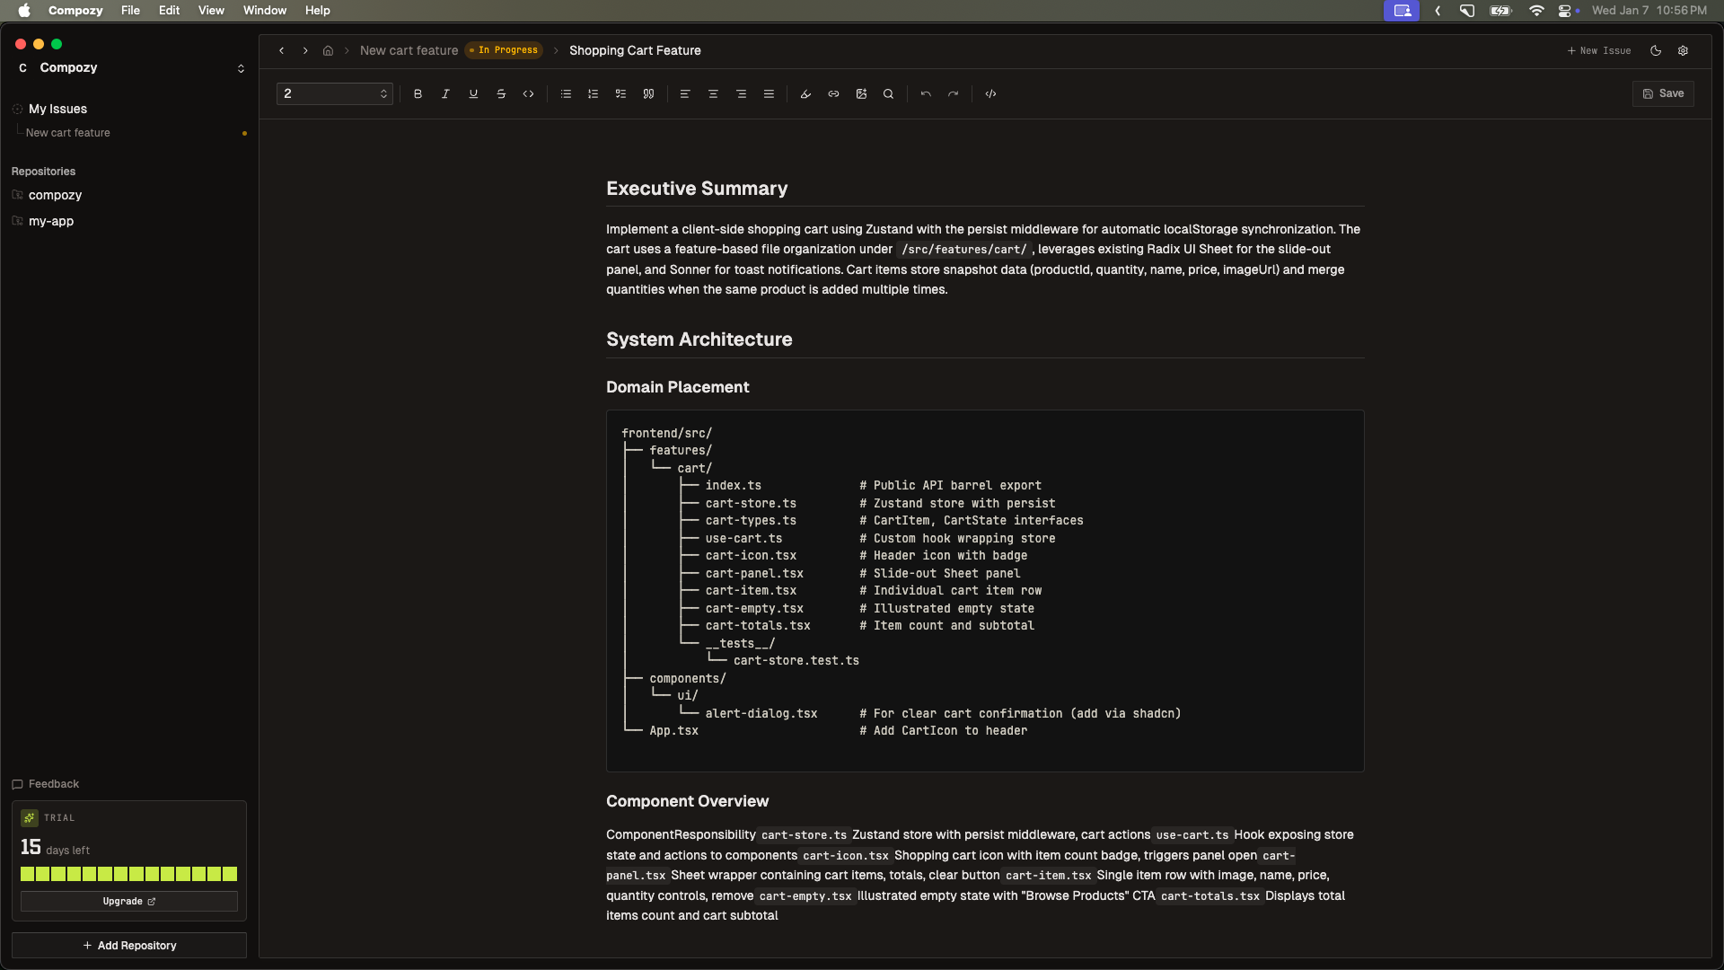Click Upgrade in the trial panel

pos(128,901)
